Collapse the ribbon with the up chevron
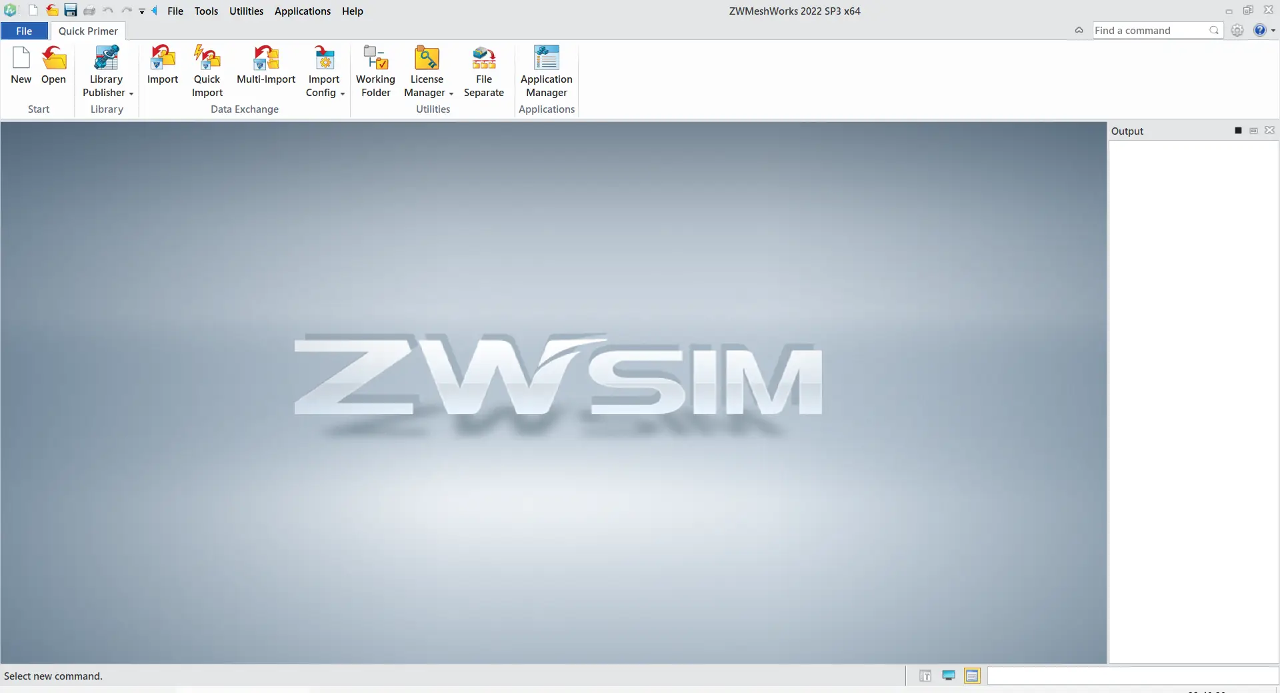The height and width of the screenshot is (693, 1280). [x=1079, y=30]
